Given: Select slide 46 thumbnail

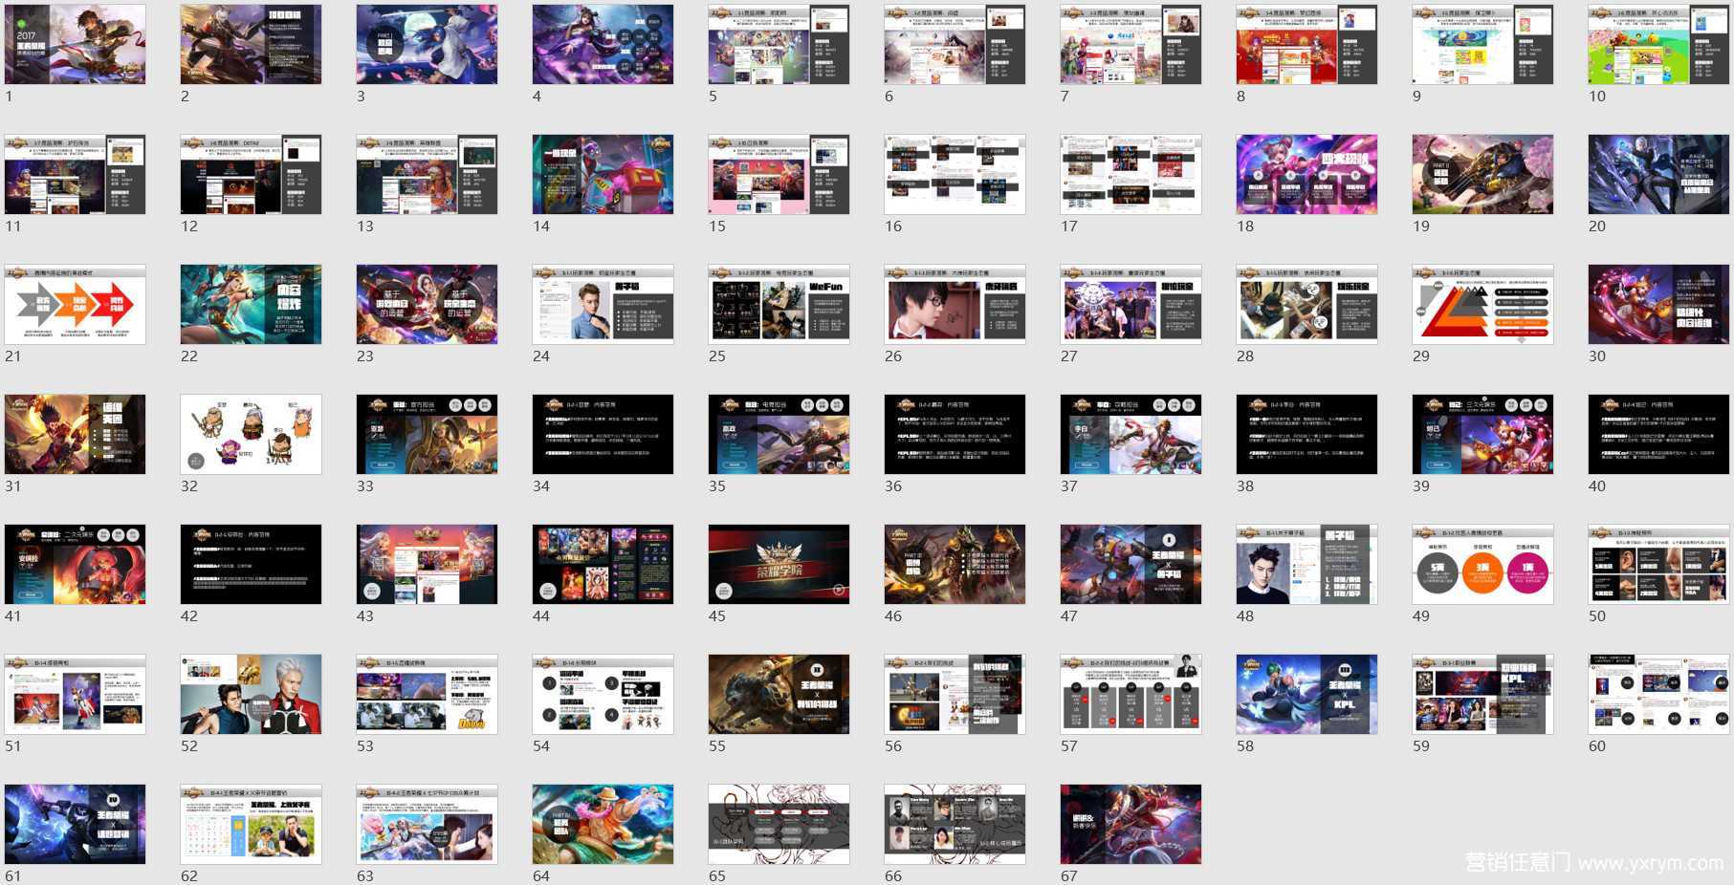Looking at the screenshot, I should [x=955, y=564].
